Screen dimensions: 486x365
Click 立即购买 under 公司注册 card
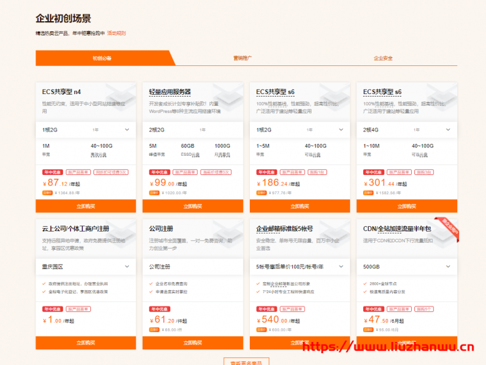coord(193,343)
